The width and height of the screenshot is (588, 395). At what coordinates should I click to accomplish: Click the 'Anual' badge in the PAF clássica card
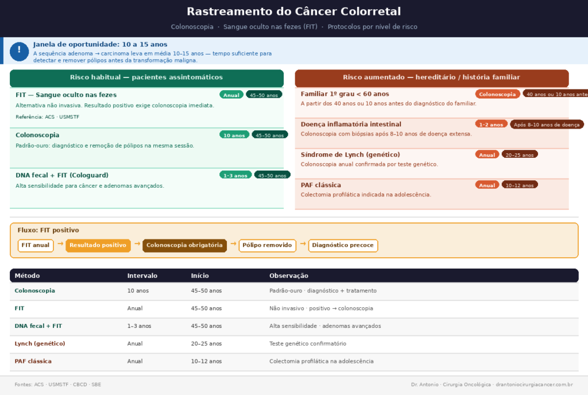pyautogui.click(x=487, y=185)
